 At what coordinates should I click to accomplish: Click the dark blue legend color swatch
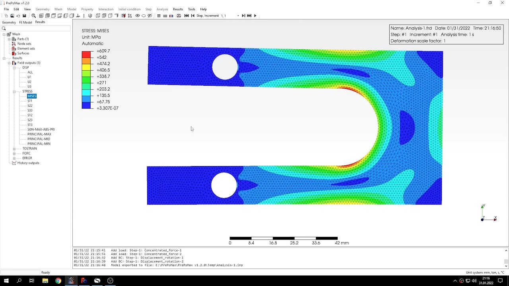click(86, 105)
